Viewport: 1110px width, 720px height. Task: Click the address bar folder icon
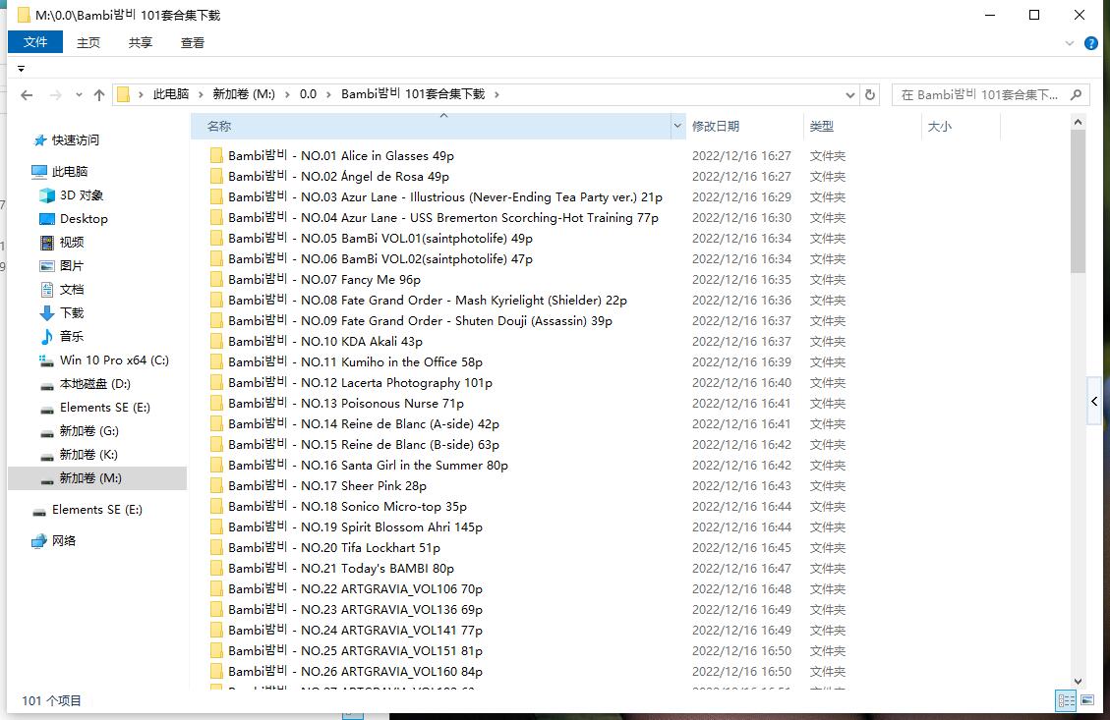coord(123,94)
